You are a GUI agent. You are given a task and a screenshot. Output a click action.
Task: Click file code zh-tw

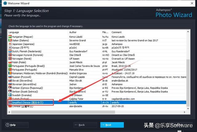(105, 106)
